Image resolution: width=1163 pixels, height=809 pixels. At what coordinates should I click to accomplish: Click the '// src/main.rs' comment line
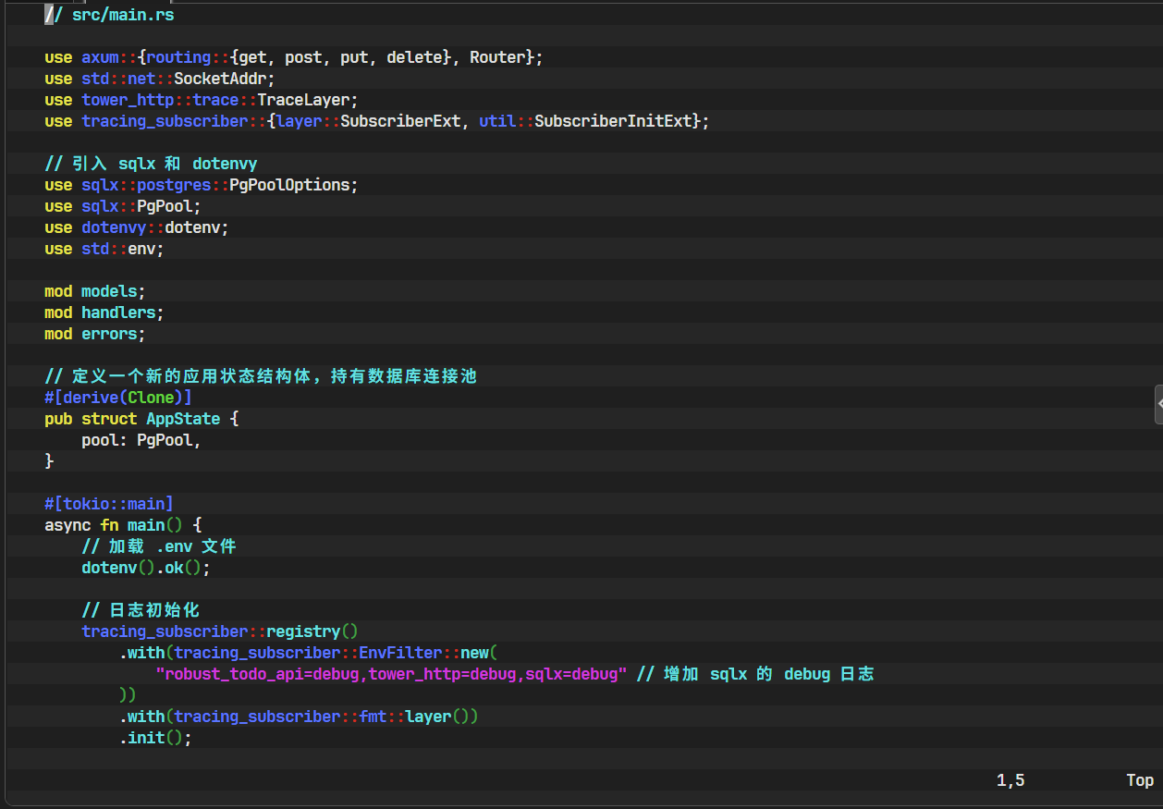tap(109, 15)
